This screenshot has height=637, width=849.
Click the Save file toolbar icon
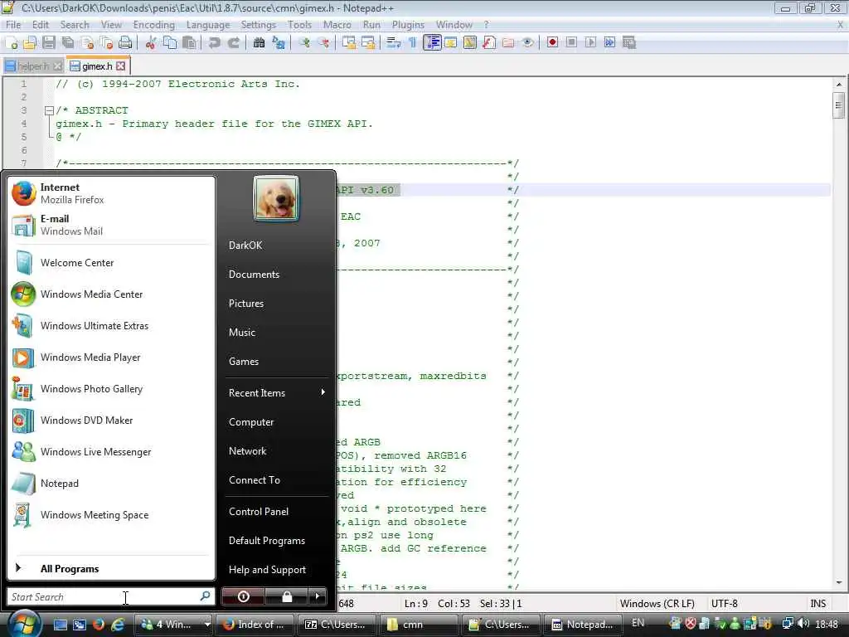click(49, 43)
